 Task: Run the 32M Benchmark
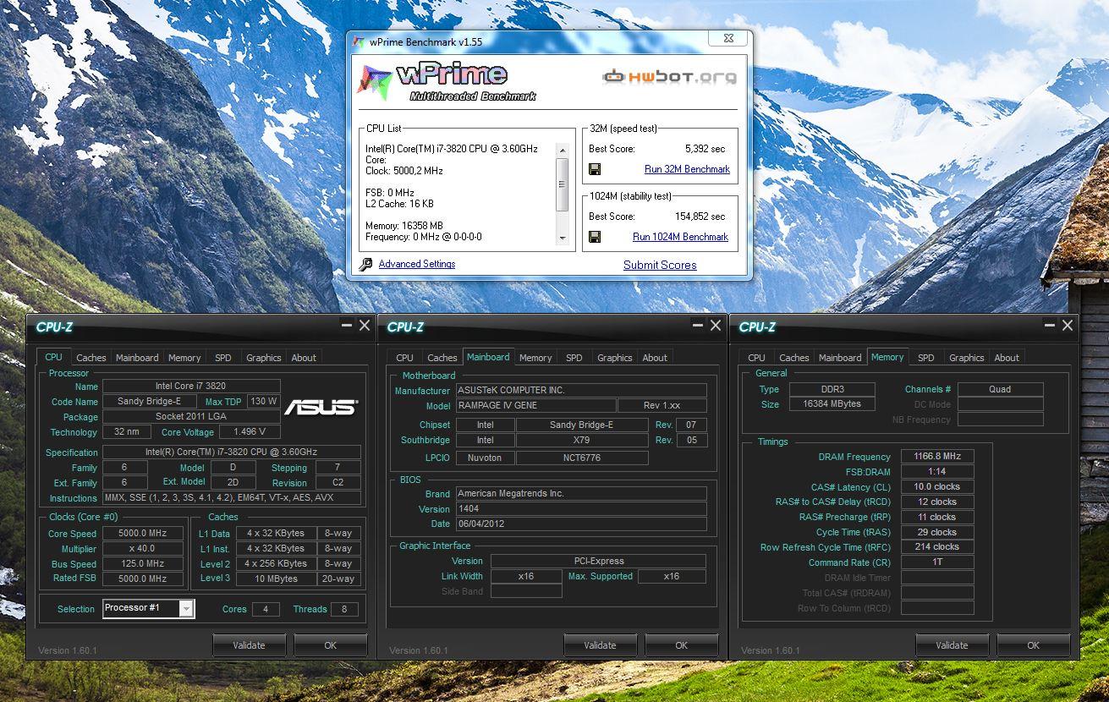(x=687, y=169)
